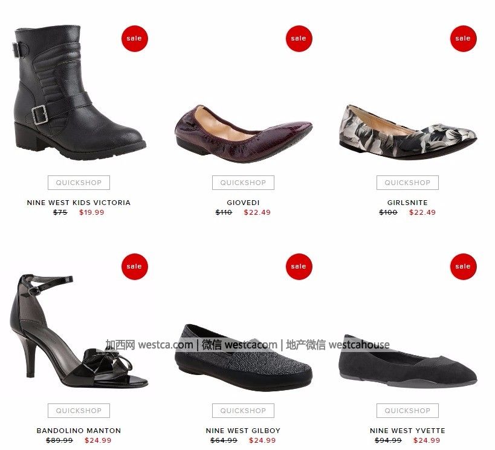
Task: Open the Giovedi product title link
Action: point(243,203)
